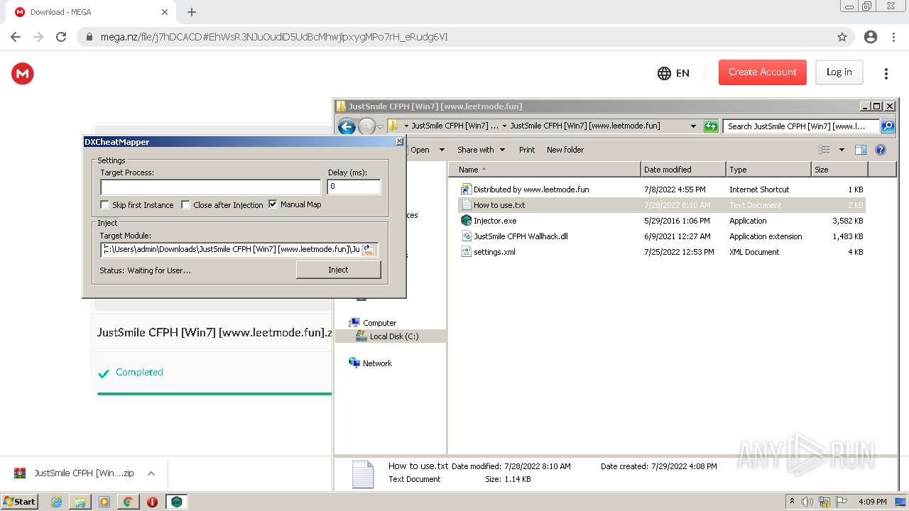Click Log in button
909x511 pixels.
(839, 72)
